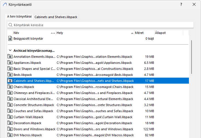This screenshot has width=201, height=138.
Task: Click the path ending in magok\DW Macros.libpack
Action: pos(95,135)
